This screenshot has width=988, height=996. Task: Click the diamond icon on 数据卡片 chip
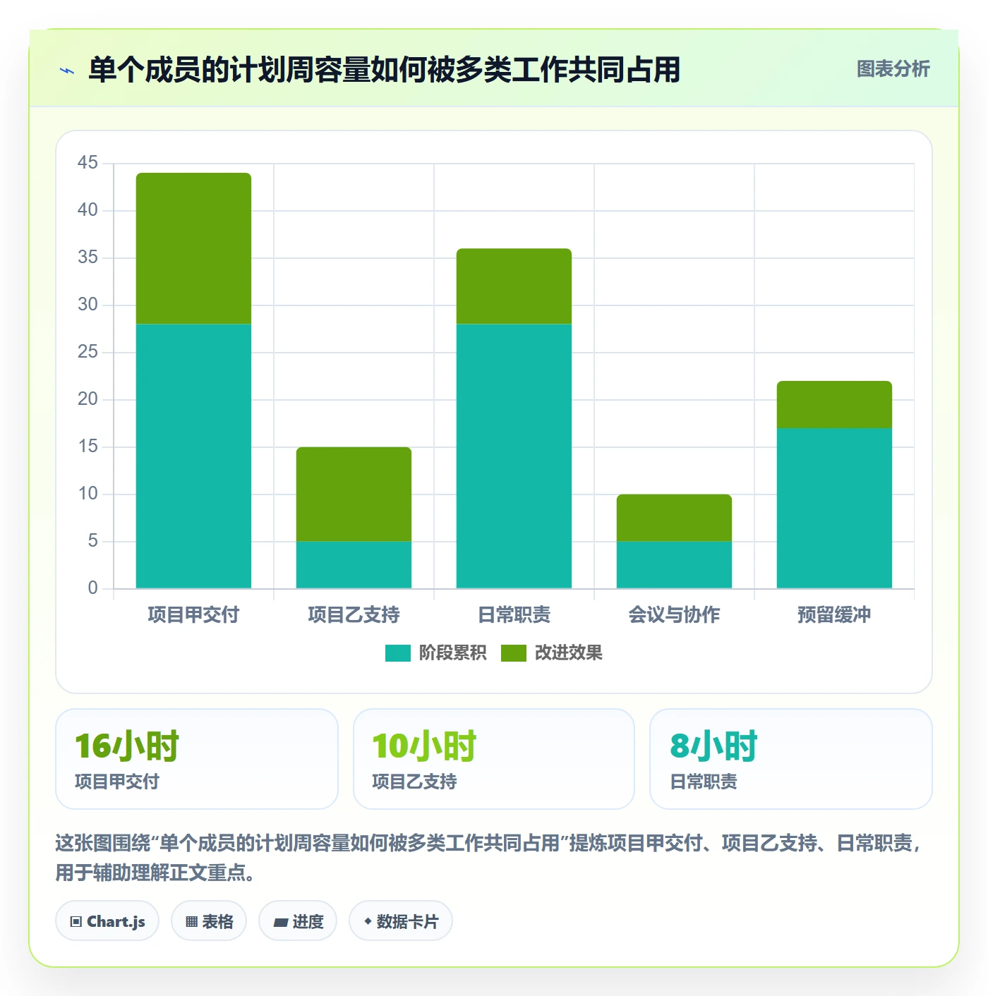point(368,921)
